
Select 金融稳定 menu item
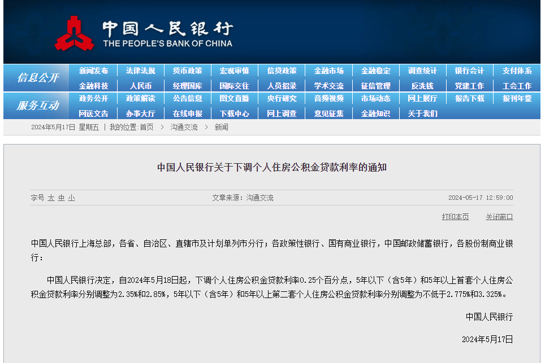coord(376,71)
